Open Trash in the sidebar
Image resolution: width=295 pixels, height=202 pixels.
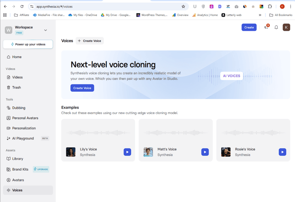pyautogui.click(x=28, y=87)
